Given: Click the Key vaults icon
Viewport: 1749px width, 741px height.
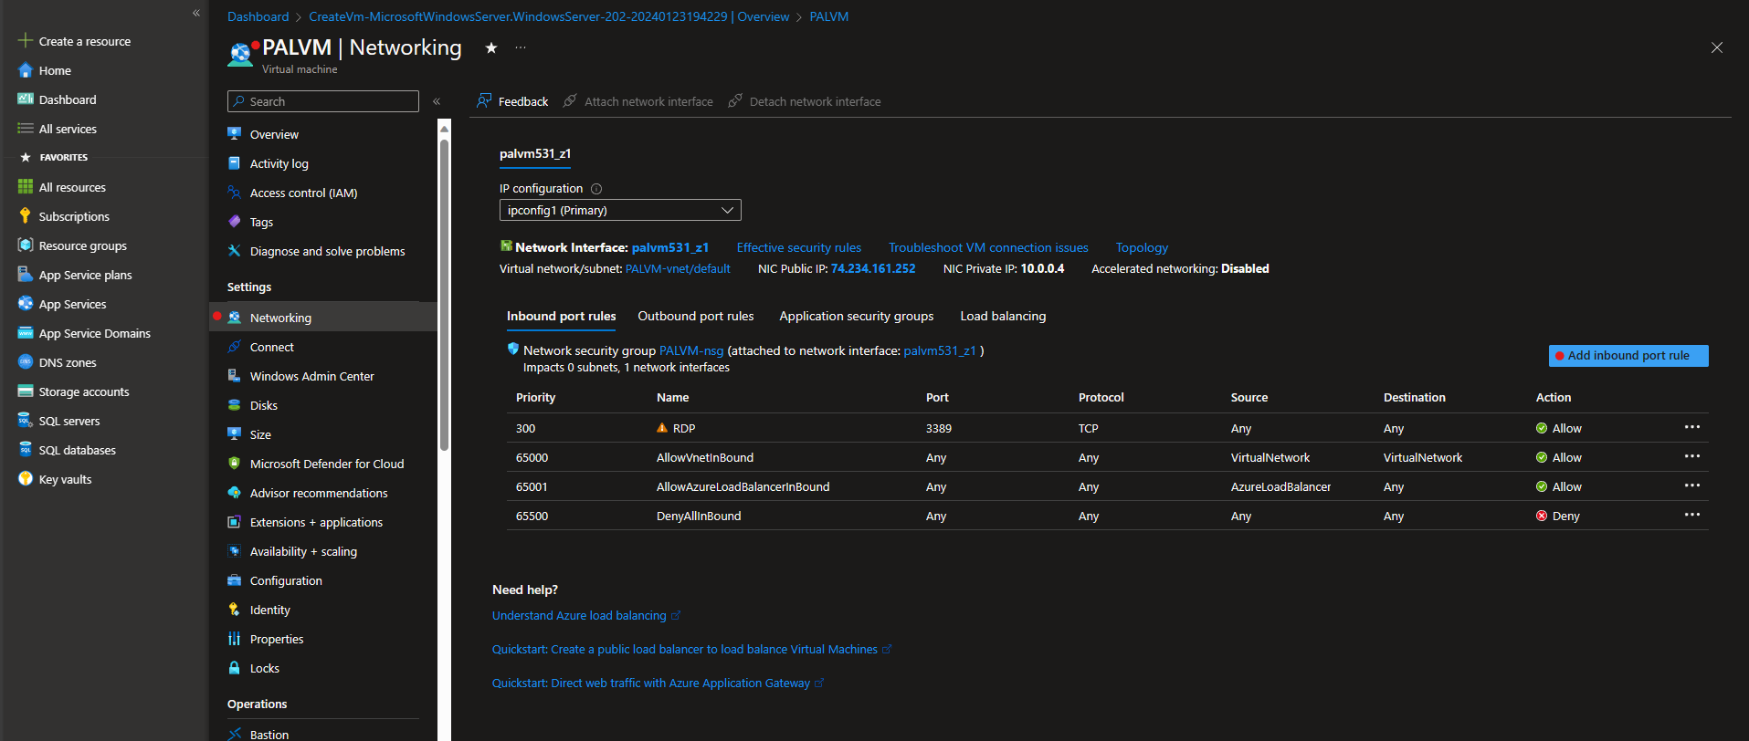Looking at the screenshot, I should pos(26,479).
